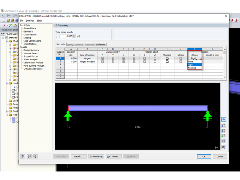Collapse the Load folder in navigator

click(7, 83)
